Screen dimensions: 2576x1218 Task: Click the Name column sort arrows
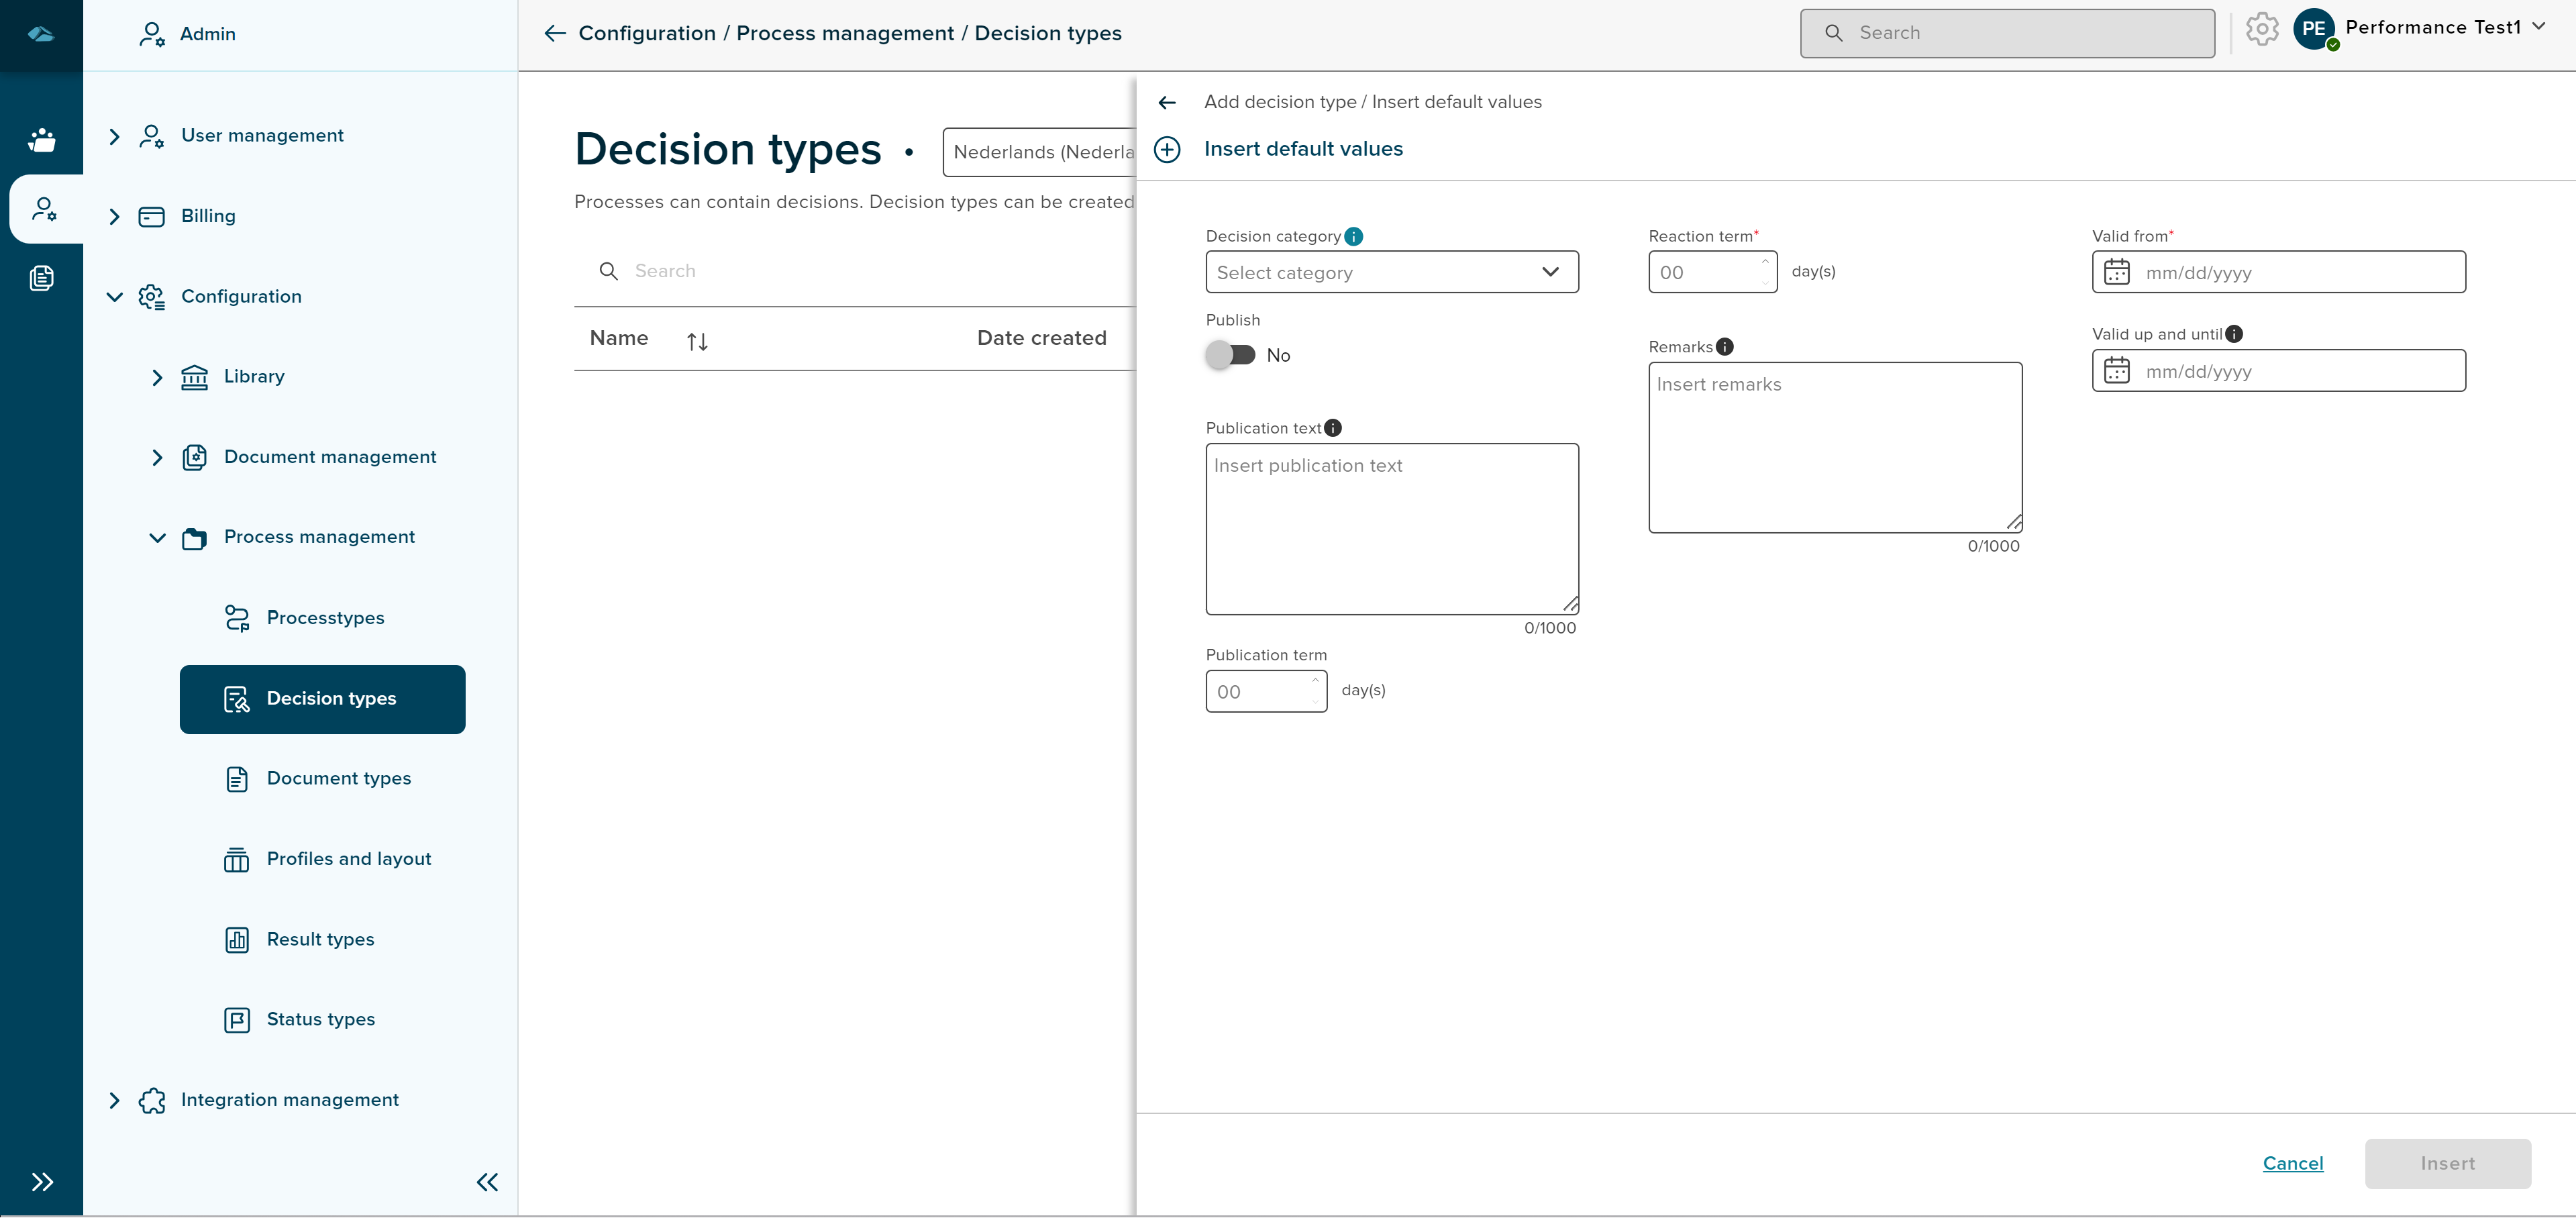697,342
